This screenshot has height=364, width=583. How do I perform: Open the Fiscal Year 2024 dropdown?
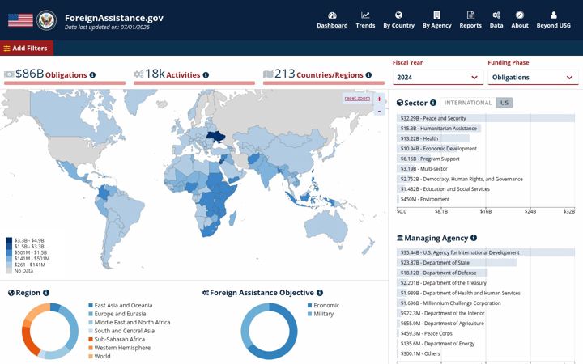(x=437, y=78)
